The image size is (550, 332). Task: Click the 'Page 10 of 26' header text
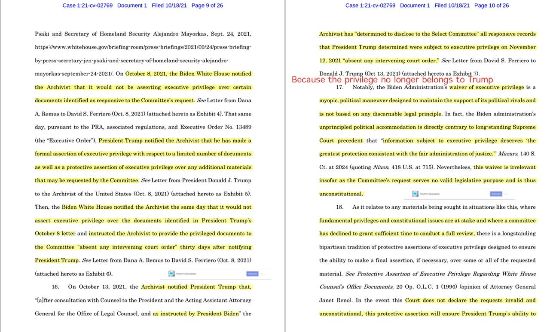[492, 6]
